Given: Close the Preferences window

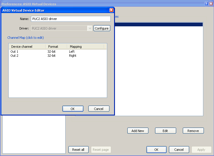Looking at the screenshot, I should tap(211, 4).
